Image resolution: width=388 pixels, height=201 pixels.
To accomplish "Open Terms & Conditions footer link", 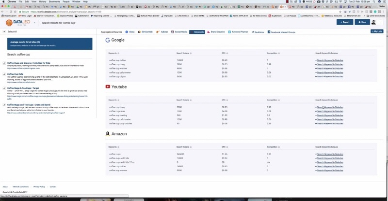I will tap(20, 187).
